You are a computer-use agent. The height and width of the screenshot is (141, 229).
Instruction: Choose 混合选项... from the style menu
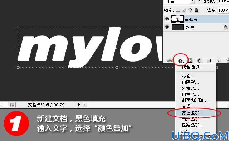click(x=193, y=67)
